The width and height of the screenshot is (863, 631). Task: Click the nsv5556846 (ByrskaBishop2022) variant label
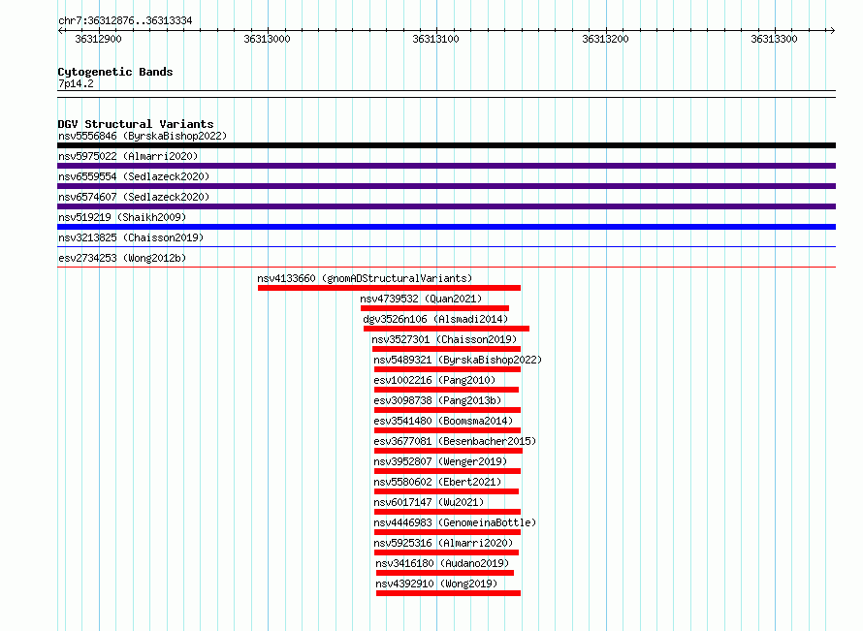[143, 136]
